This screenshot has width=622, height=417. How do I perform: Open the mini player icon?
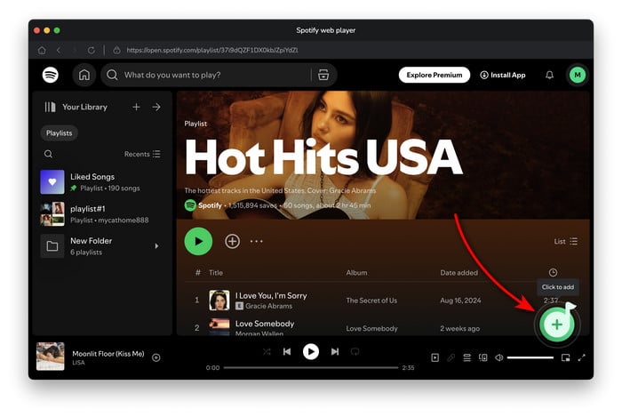tap(566, 358)
